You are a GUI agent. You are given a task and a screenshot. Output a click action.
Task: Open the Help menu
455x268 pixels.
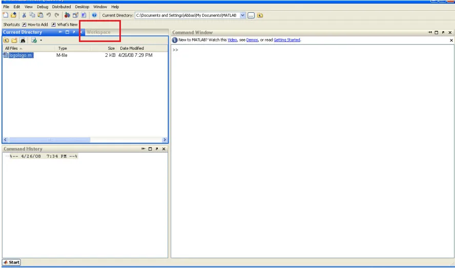115,7
